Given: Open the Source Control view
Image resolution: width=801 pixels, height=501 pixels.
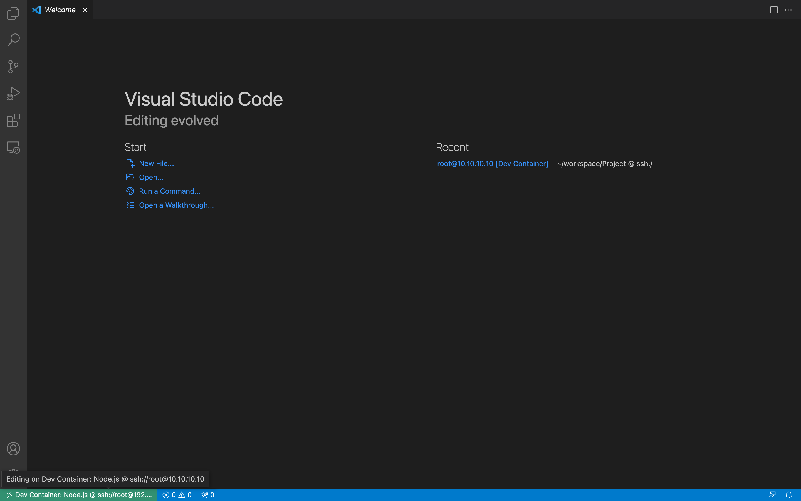Looking at the screenshot, I should click(x=13, y=67).
